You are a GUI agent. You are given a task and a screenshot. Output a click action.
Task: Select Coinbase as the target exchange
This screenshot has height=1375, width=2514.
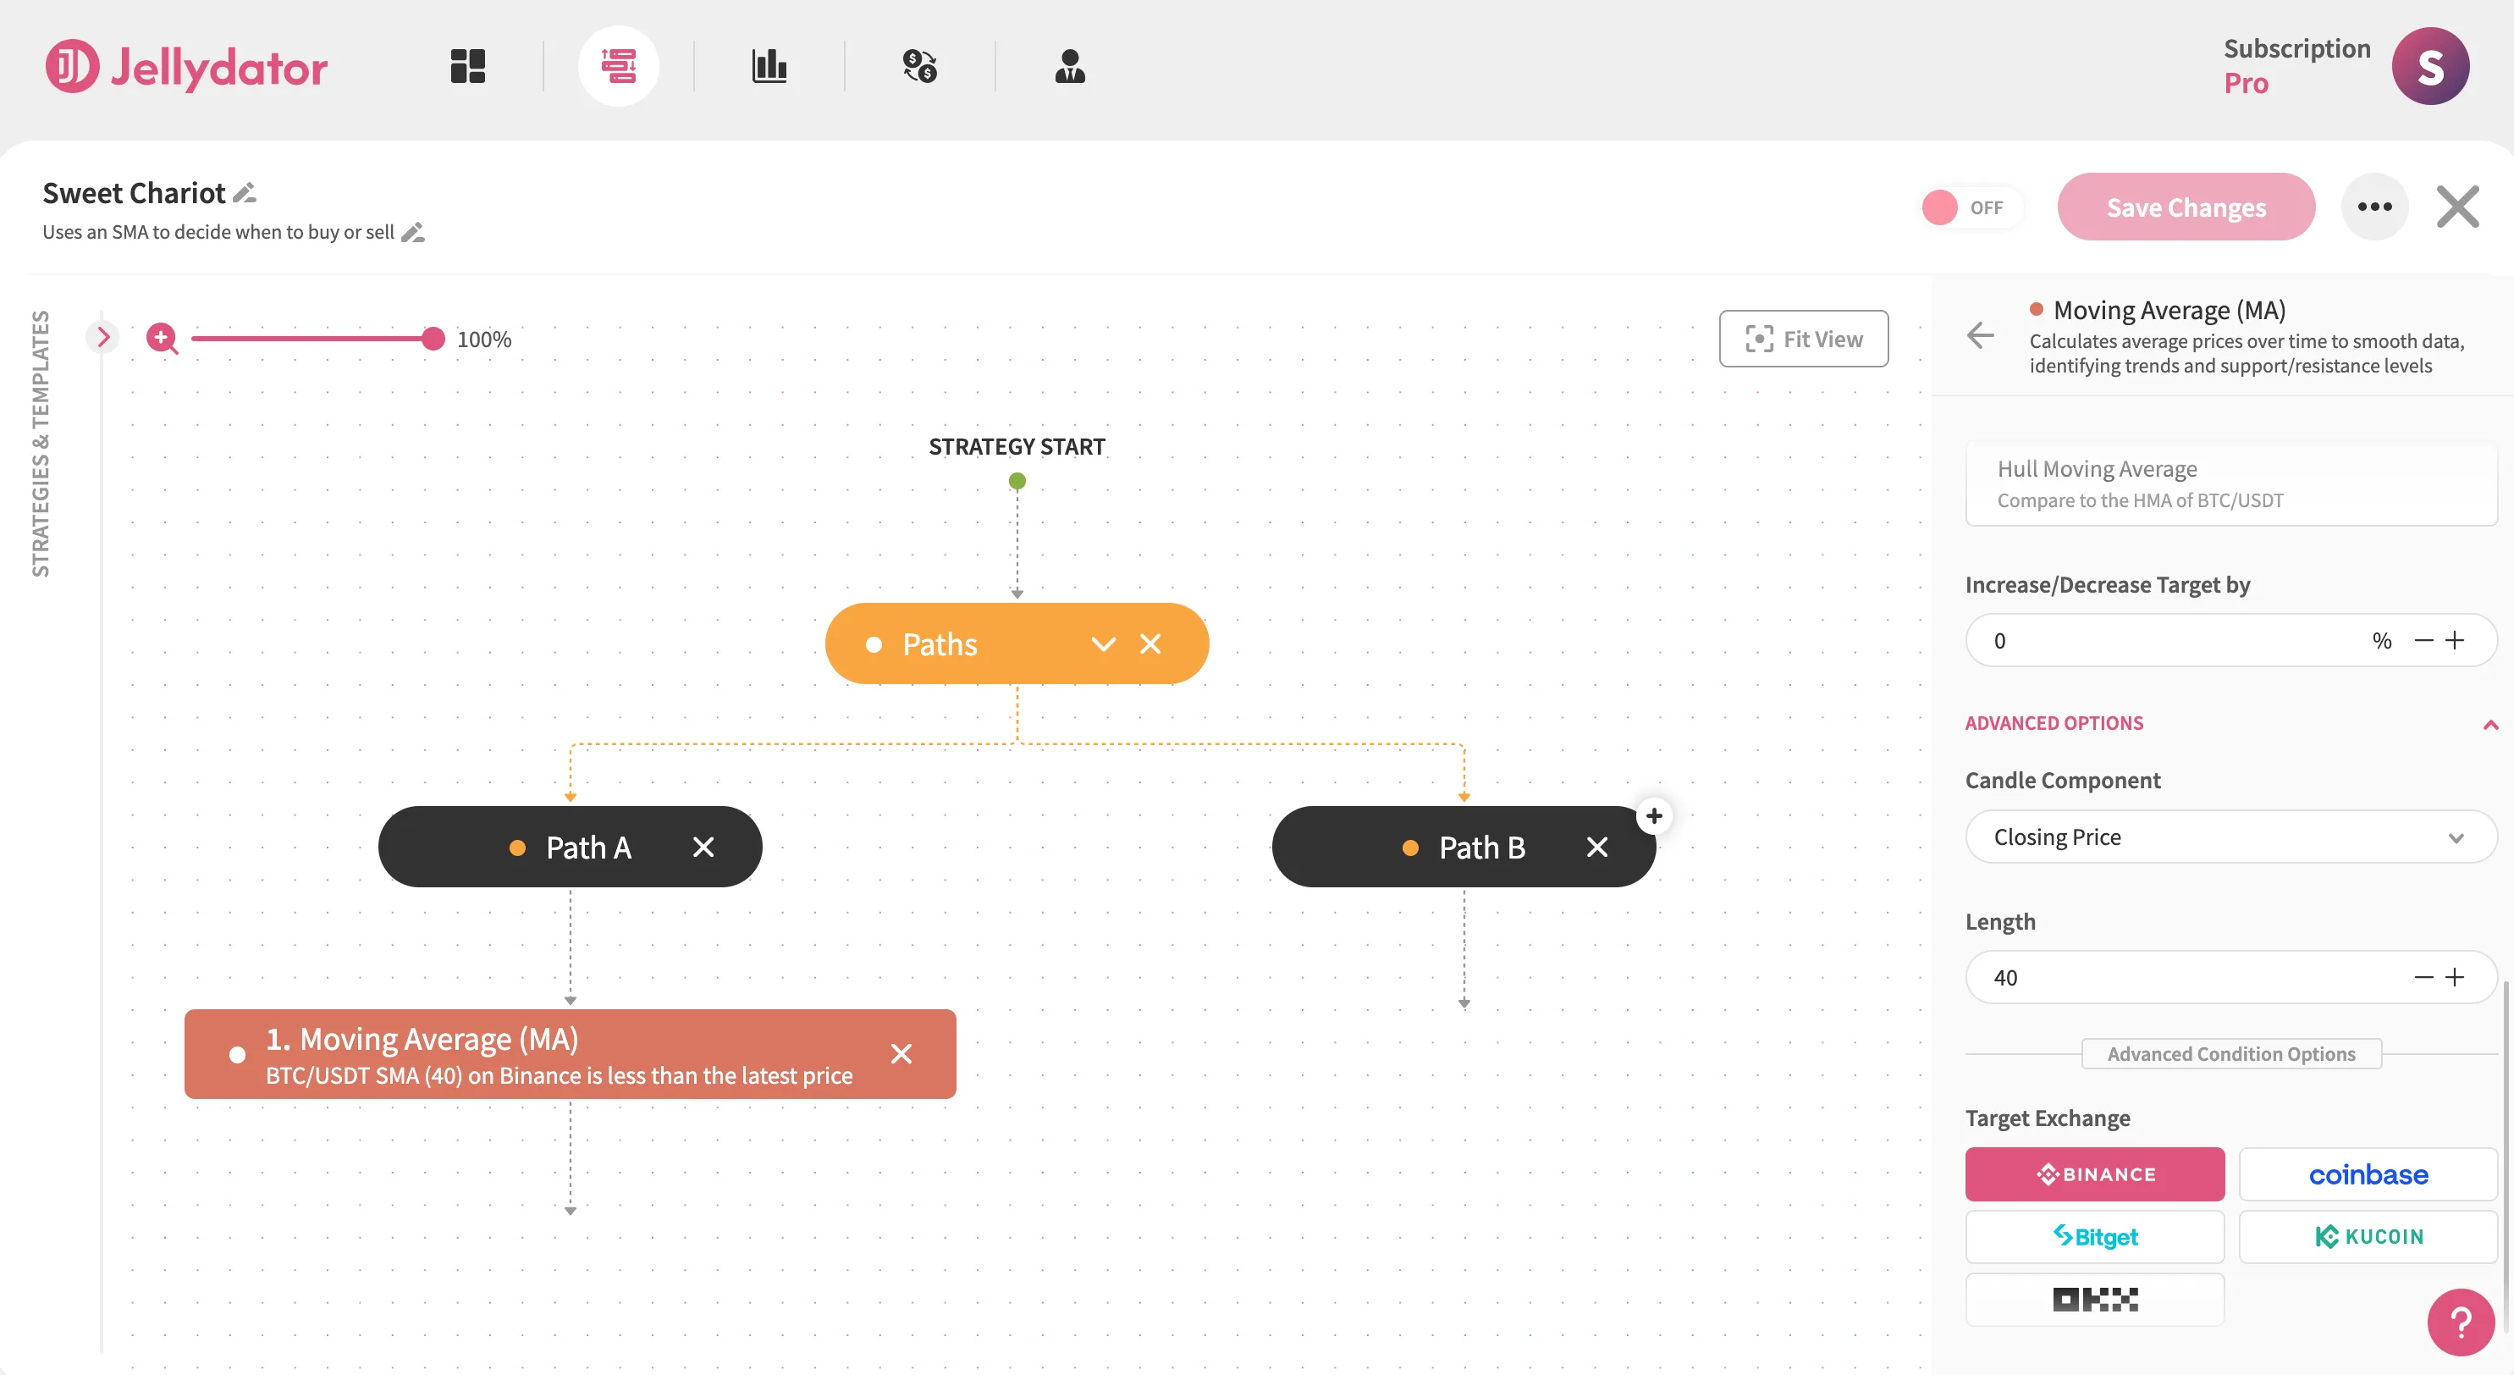[2368, 1174]
